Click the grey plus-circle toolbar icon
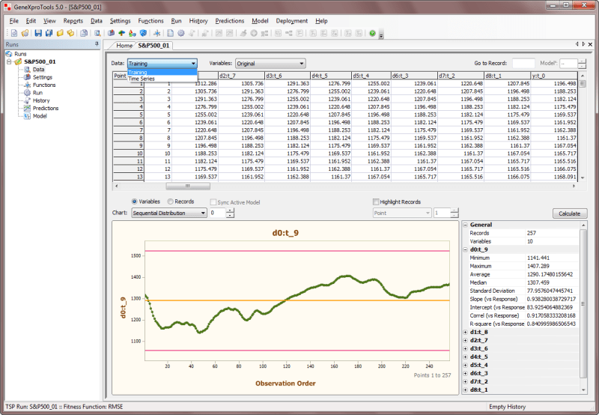 [x=254, y=33]
